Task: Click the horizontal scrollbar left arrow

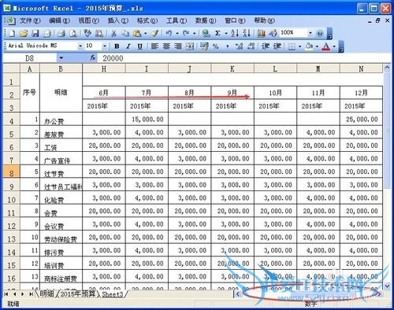Action: (238, 294)
